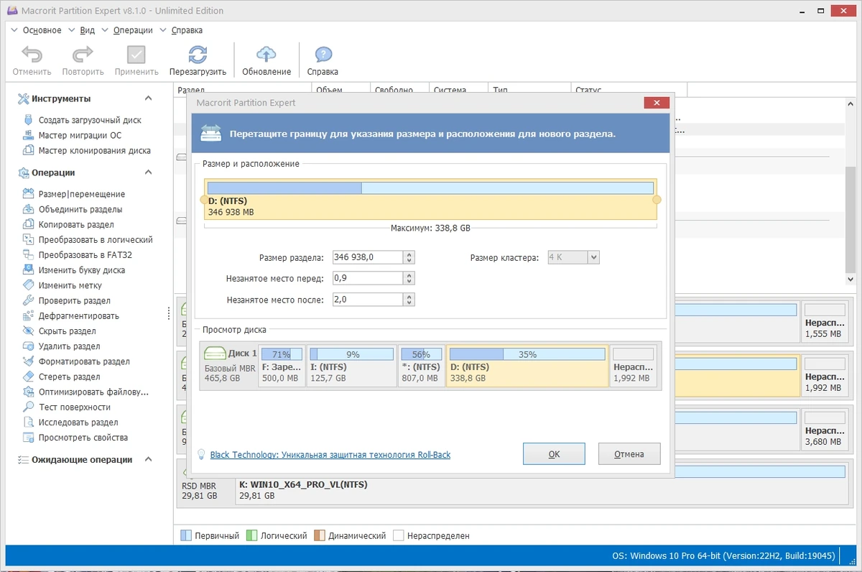Click the Незанятое место перед field
The height and width of the screenshot is (572, 862).
click(367, 278)
